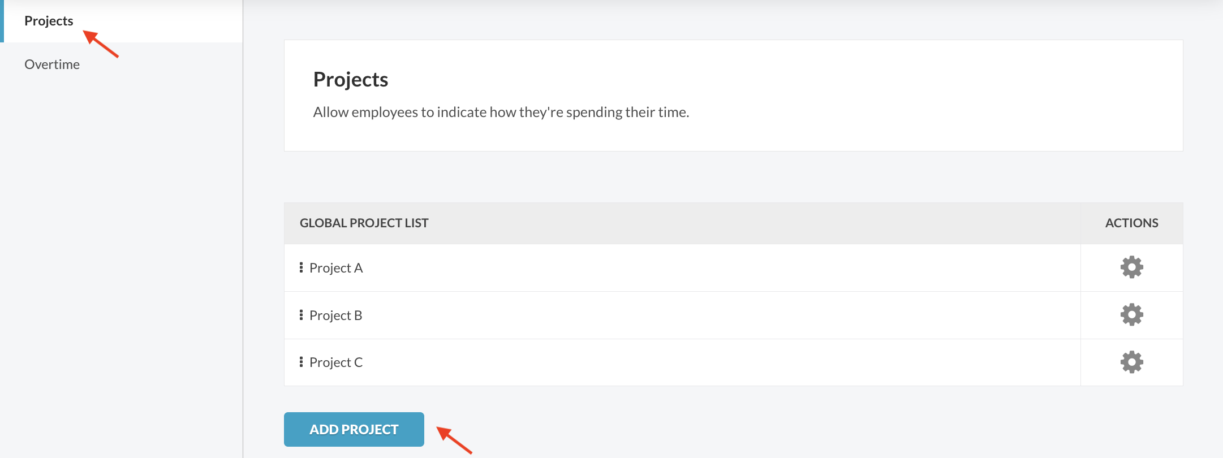Click the GLOBAL PROJECT LIST column header
Viewport: 1223px width, 458px height.
(364, 223)
